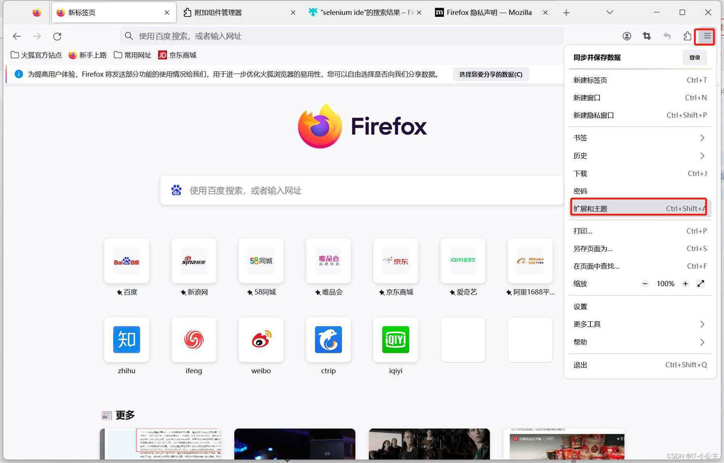Open the zhihu shortcut tile
724x463 pixels.
[127, 340]
